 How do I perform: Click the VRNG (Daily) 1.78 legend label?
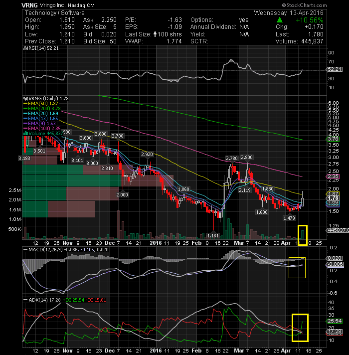point(48,99)
